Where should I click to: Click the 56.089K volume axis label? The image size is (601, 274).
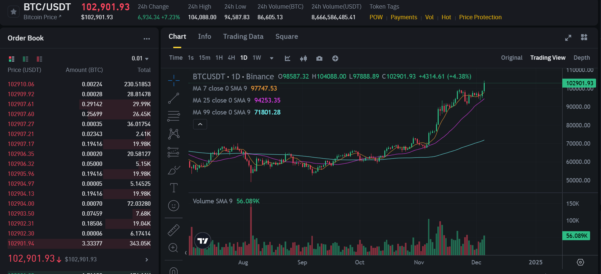pos(576,236)
